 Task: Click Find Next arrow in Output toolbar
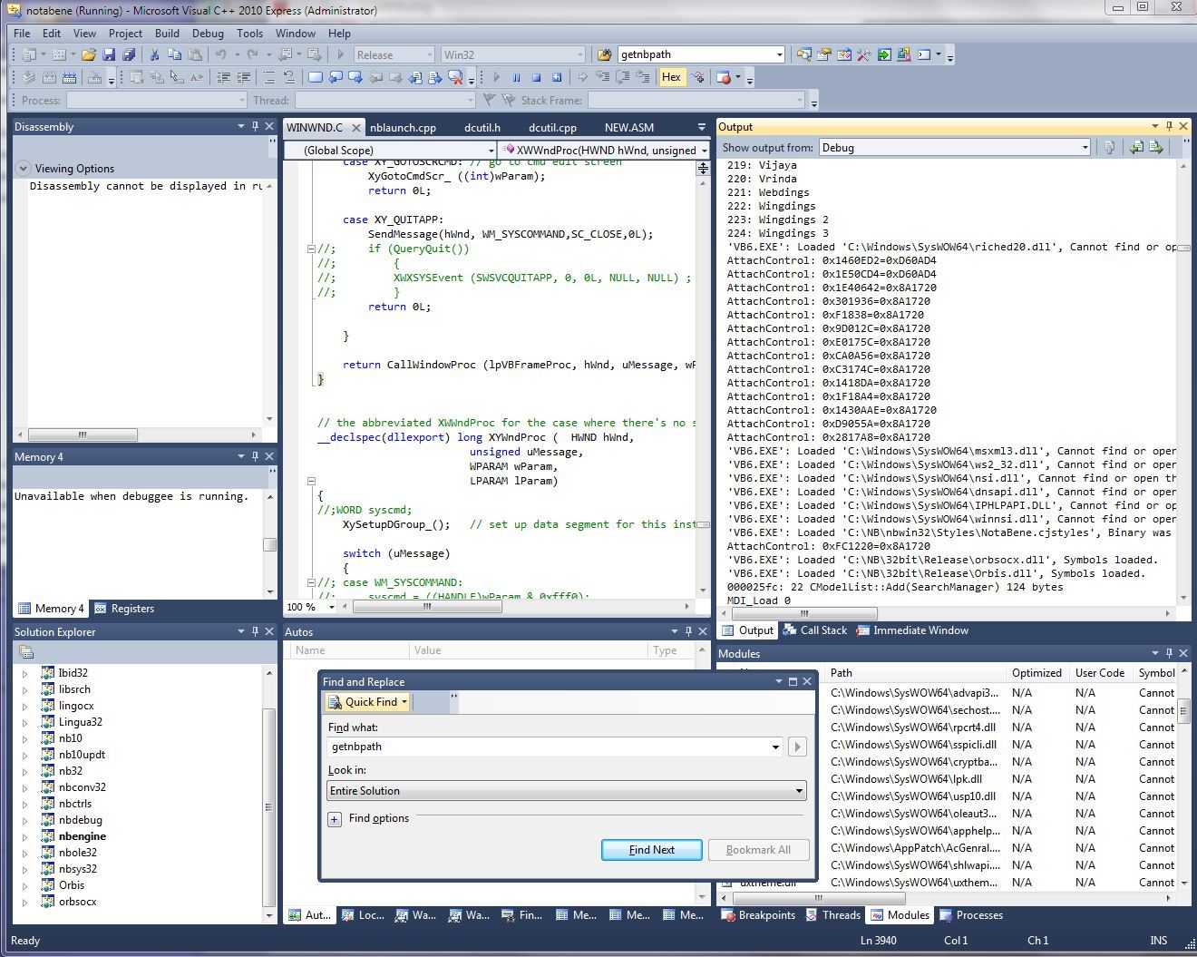point(1156,147)
